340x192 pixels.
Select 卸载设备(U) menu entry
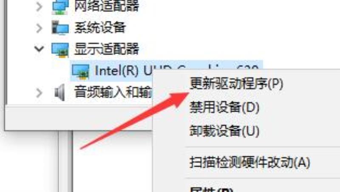pos(224,131)
